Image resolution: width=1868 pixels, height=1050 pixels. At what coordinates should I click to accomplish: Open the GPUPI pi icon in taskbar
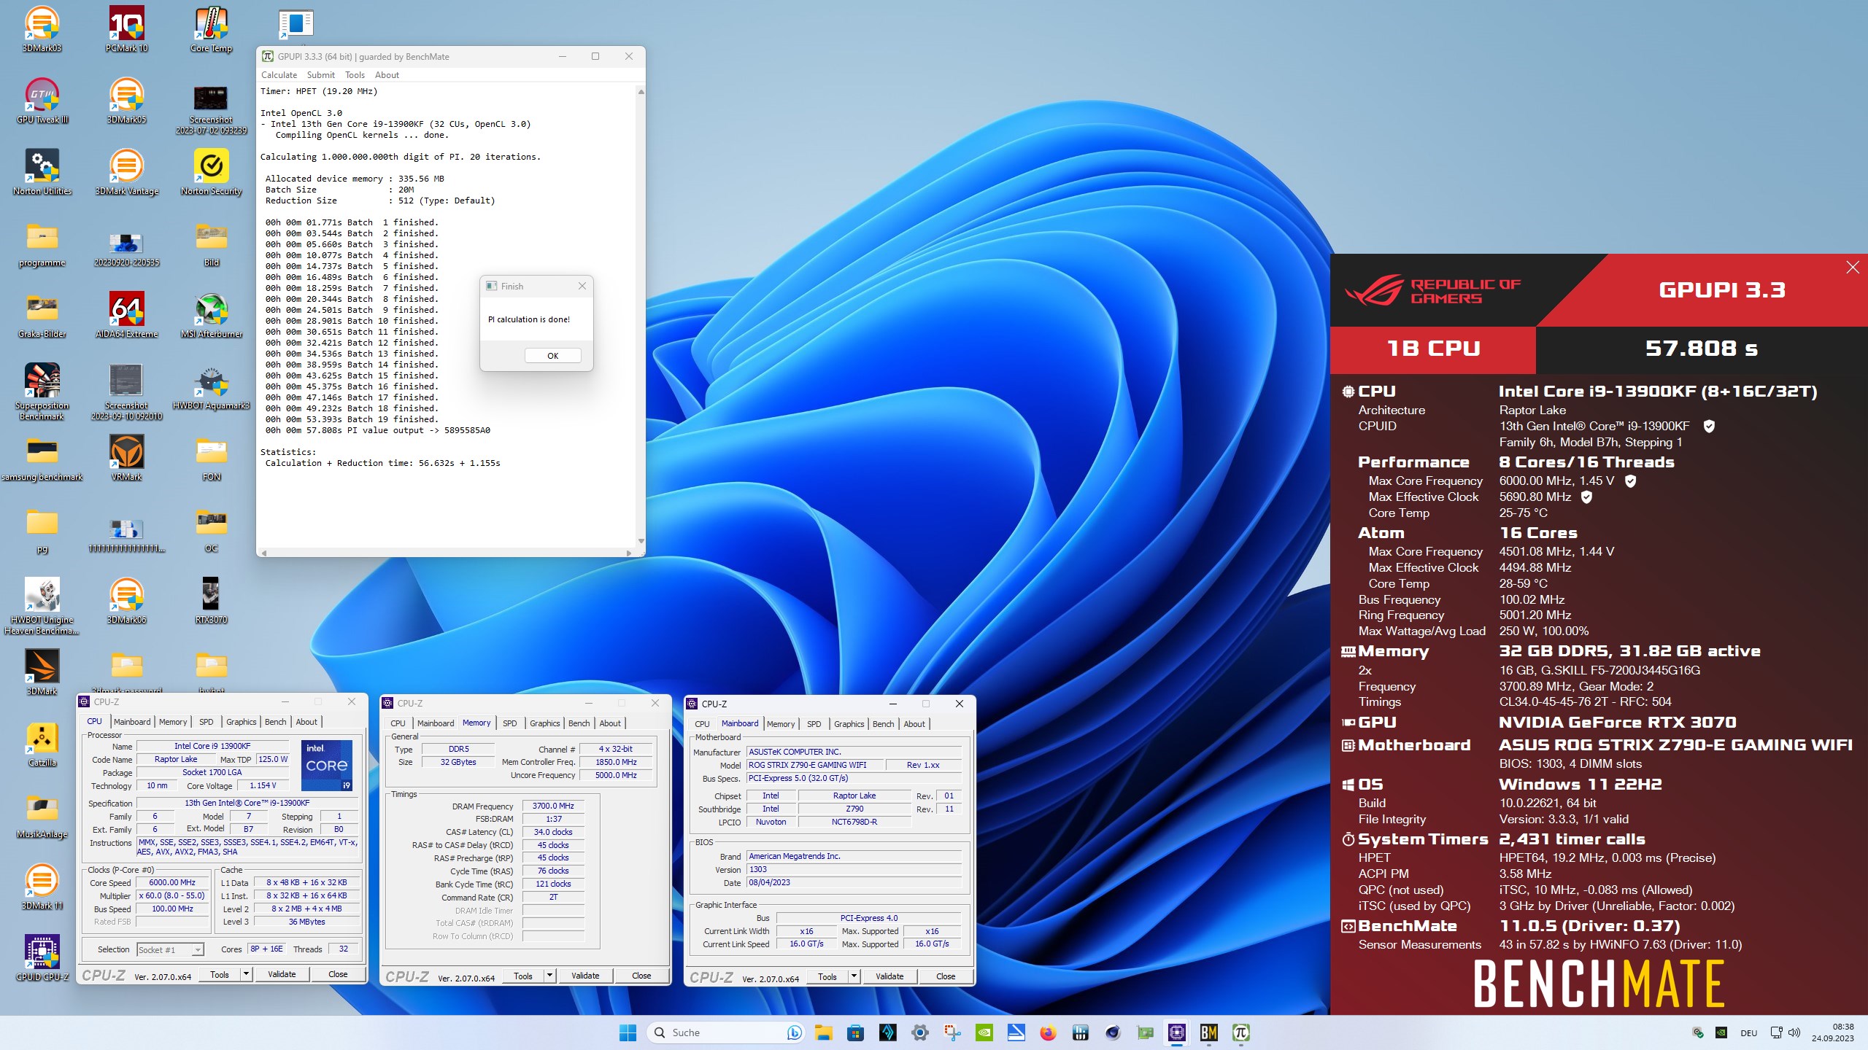click(x=1240, y=1032)
